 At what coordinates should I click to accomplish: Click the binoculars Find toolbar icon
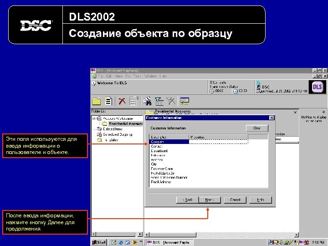click(x=148, y=101)
